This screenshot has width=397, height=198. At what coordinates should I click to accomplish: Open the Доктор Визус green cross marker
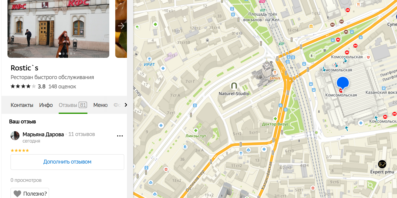[275, 119]
